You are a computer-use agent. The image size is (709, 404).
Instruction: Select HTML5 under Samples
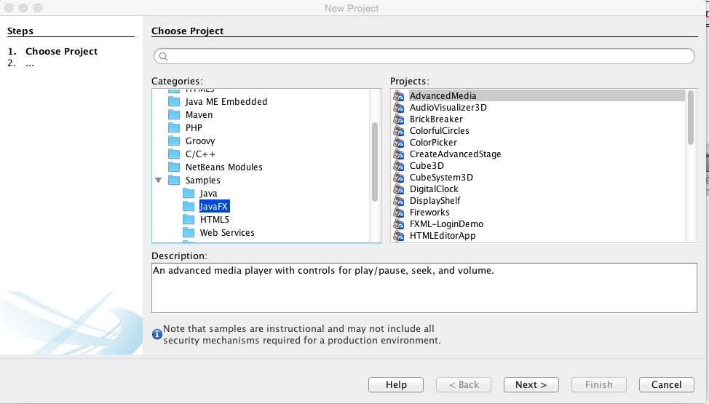click(x=214, y=220)
